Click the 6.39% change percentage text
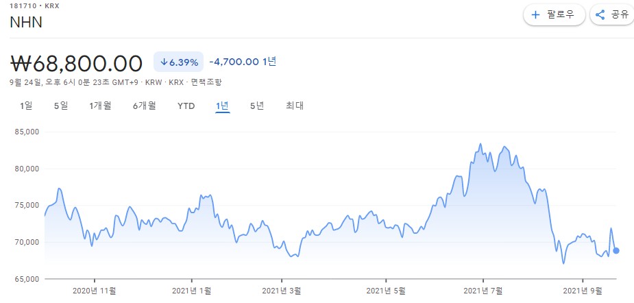 (x=184, y=62)
